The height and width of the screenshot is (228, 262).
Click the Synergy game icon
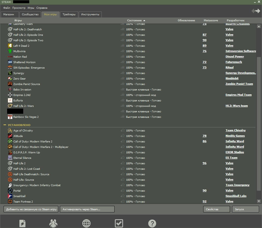tap(10, 73)
